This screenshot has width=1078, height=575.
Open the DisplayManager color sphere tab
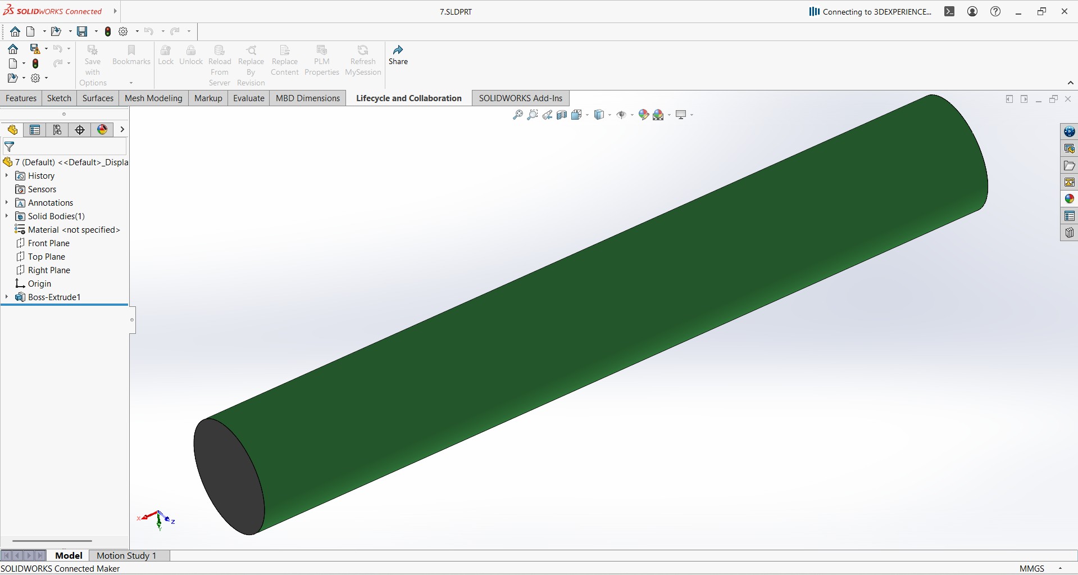[102, 130]
